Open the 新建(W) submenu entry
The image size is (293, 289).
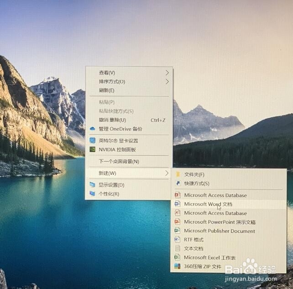pyautogui.click(x=129, y=173)
